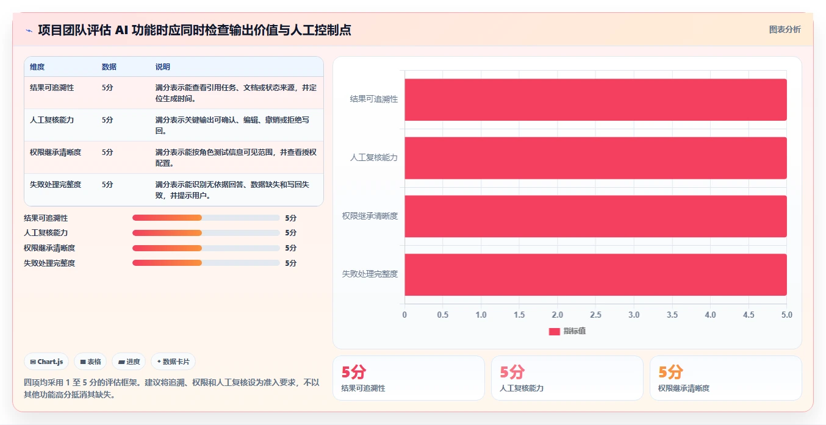Click the 人工复核能力 chart bar

[x=595, y=158]
